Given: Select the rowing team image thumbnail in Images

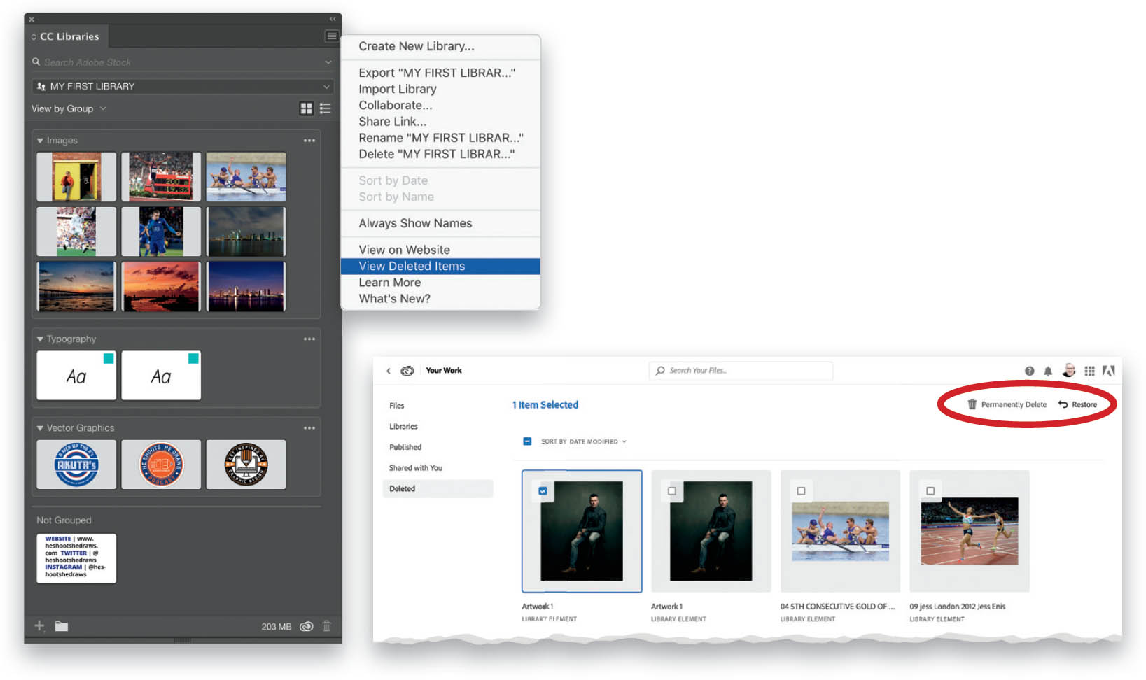Looking at the screenshot, I should (246, 177).
